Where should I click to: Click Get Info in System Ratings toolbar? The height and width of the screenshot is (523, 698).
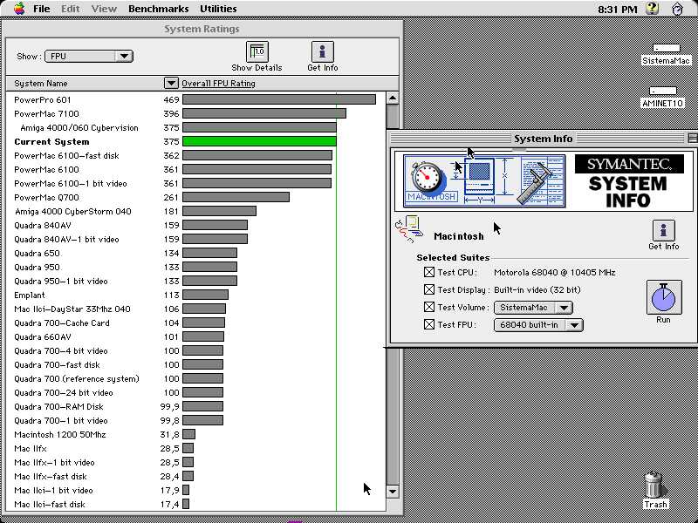click(x=322, y=52)
